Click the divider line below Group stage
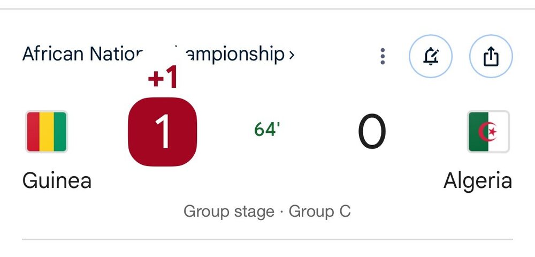The image size is (535, 257). tap(267, 239)
